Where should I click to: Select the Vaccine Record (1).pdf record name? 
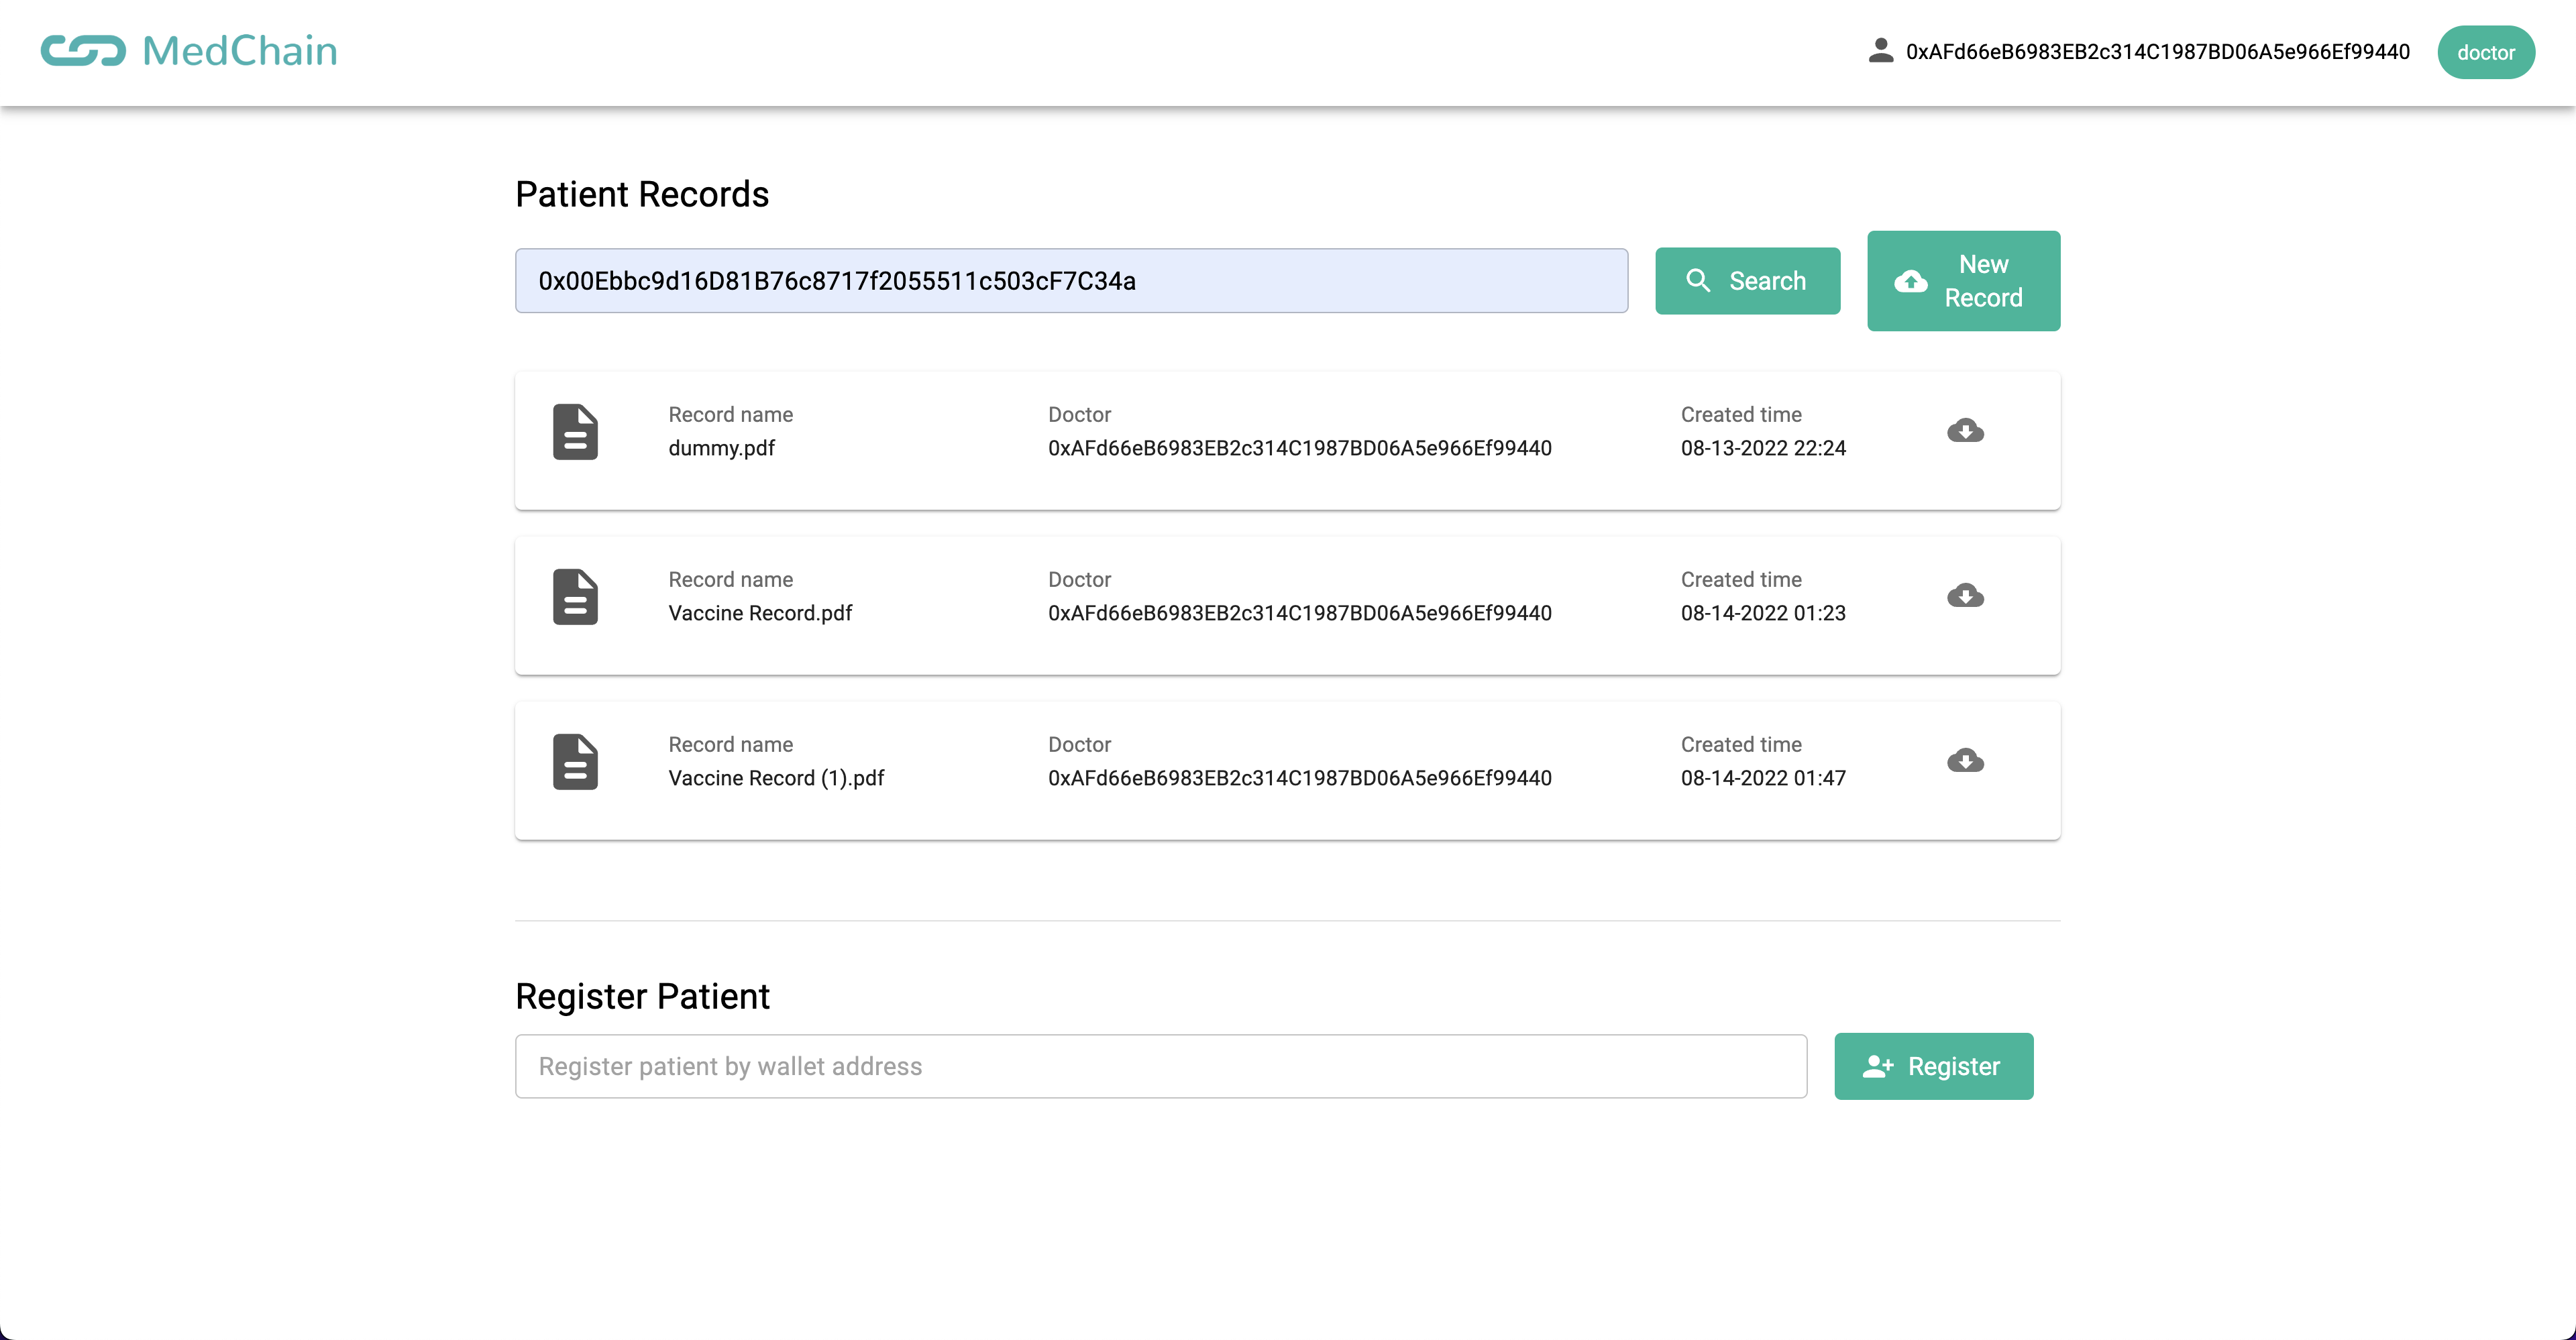point(776,778)
